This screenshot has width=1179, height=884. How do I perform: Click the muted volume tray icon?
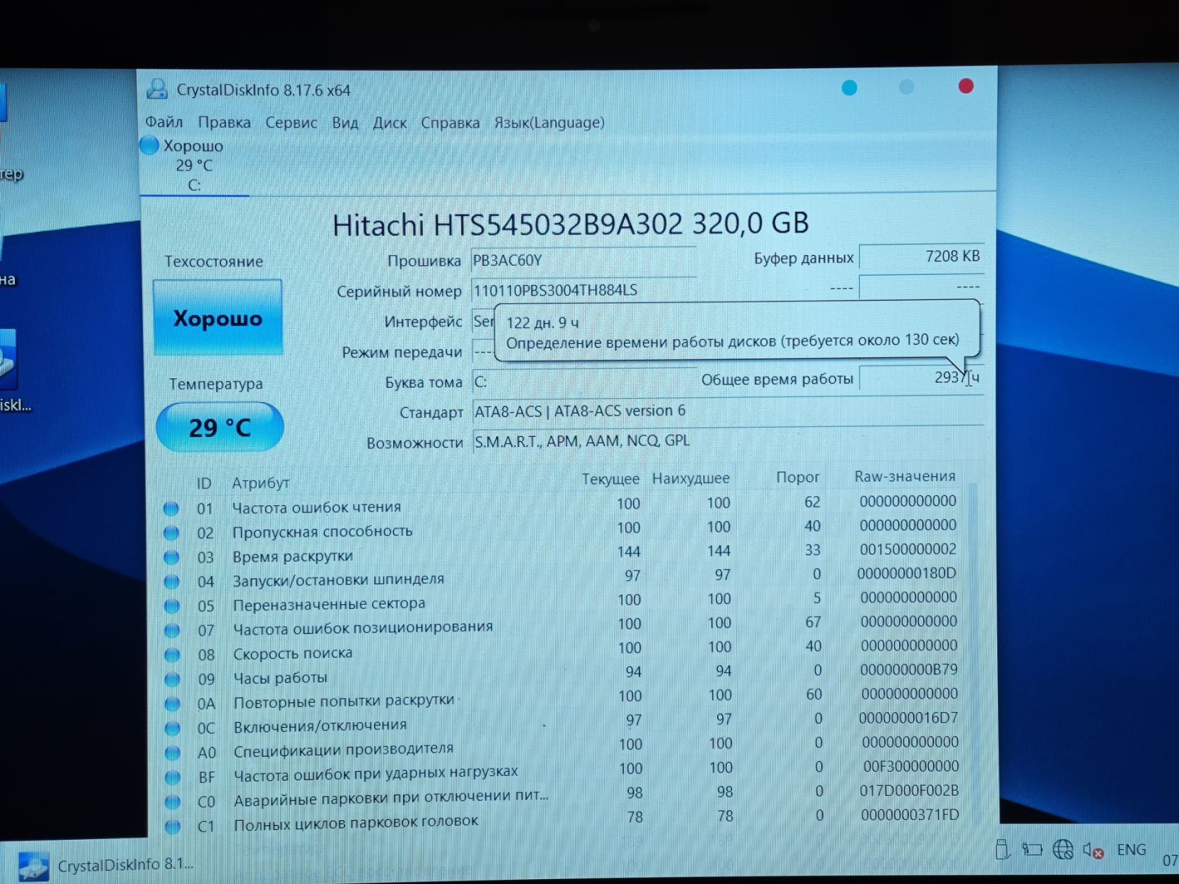tap(1093, 850)
